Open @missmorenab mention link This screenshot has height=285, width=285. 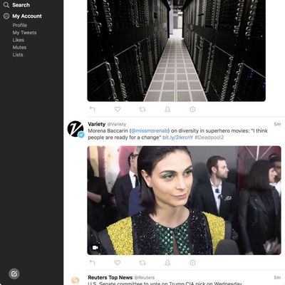[150, 130]
